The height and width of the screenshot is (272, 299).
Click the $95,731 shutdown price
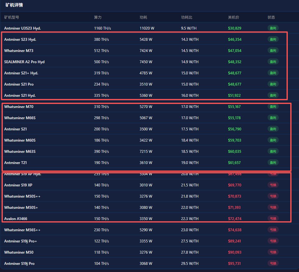click(x=234, y=264)
